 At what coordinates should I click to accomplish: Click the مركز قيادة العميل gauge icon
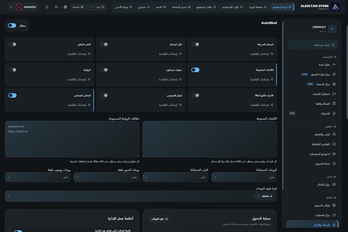pos(334,74)
